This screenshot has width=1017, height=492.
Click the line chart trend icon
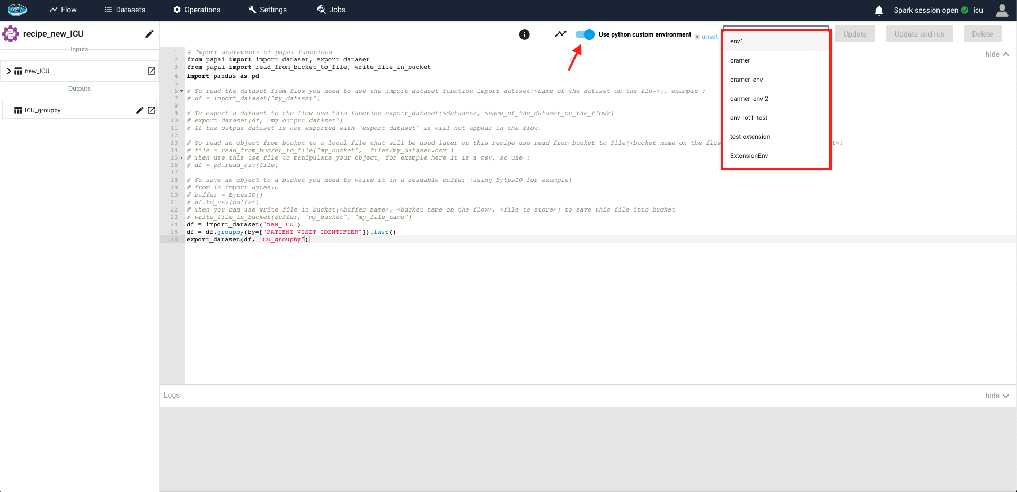pos(560,34)
